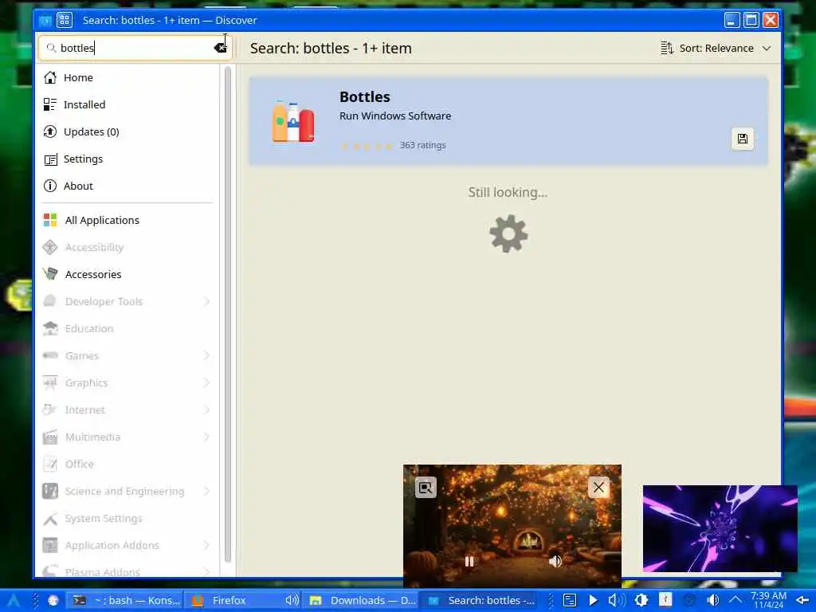Open the Sort: Relevance dropdown
This screenshot has height=612, width=816.
716,48
